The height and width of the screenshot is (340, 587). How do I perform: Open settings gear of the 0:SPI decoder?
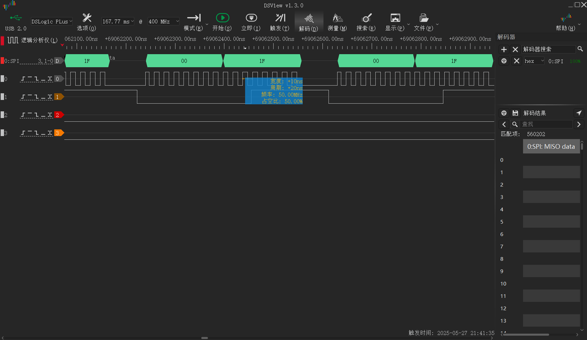pos(504,61)
